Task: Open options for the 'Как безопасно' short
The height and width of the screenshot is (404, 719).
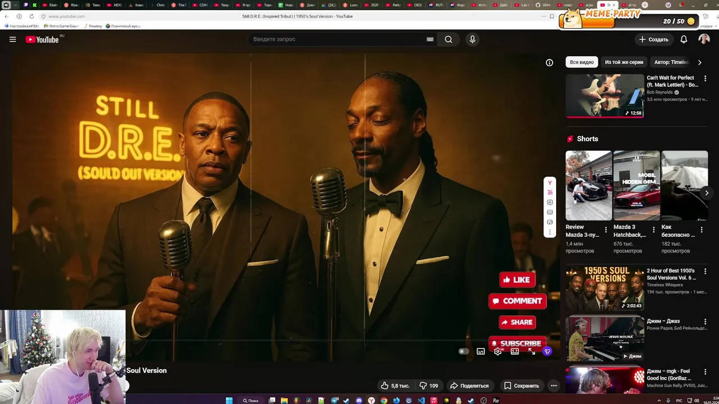Action: (x=702, y=230)
